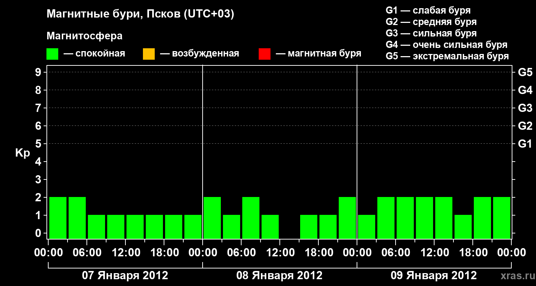The image size is (536, 286).
Task: Click the date label '08 Января 2012'
Action: pos(279,276)
